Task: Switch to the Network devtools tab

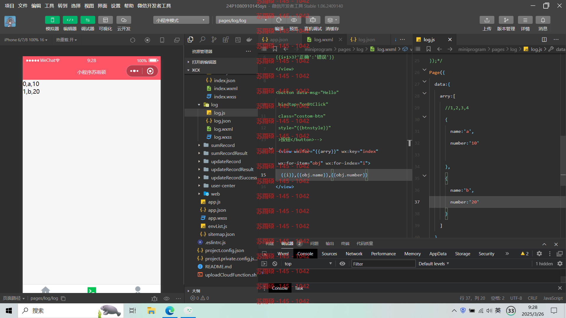Action: point(354,254)
